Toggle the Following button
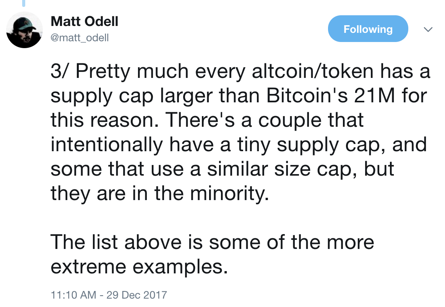The image size is (445, 307). click(x=368, y=29)
